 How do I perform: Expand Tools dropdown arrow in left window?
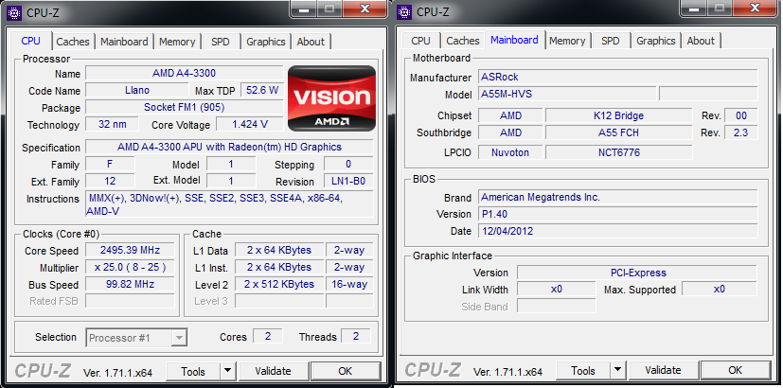pos(227,371)
